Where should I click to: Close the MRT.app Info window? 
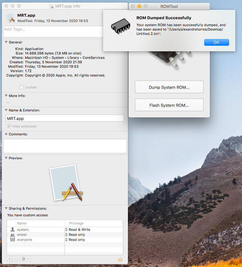coord(6,6)
